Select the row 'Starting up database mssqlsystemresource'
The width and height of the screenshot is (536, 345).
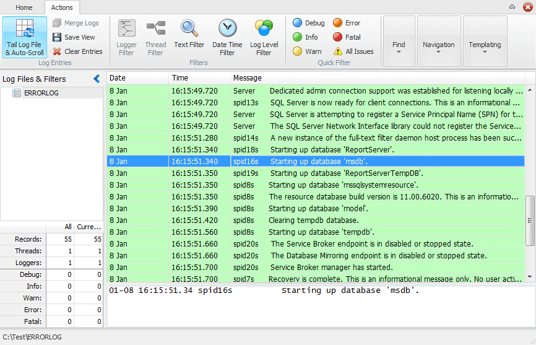[316, 185]
